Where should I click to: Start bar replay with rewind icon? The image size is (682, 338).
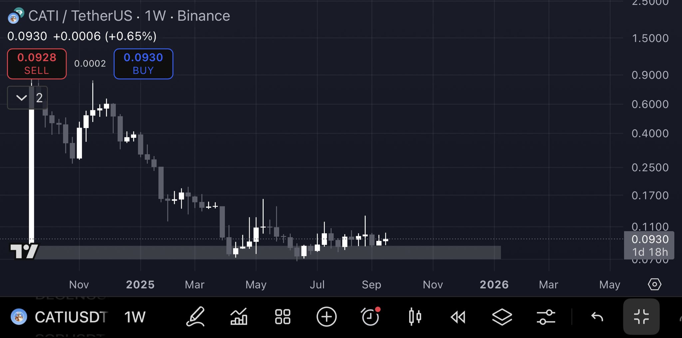point(458,317)
